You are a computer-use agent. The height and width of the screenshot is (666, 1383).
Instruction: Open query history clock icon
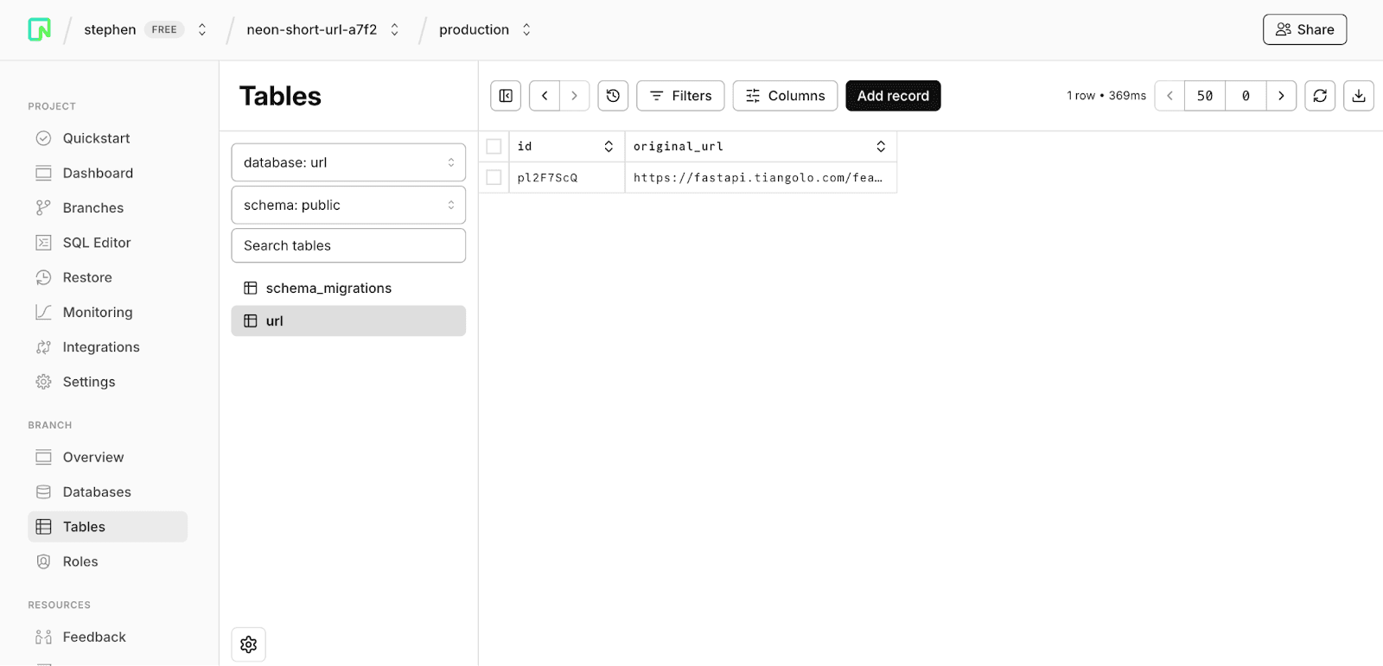coord(613,96)
